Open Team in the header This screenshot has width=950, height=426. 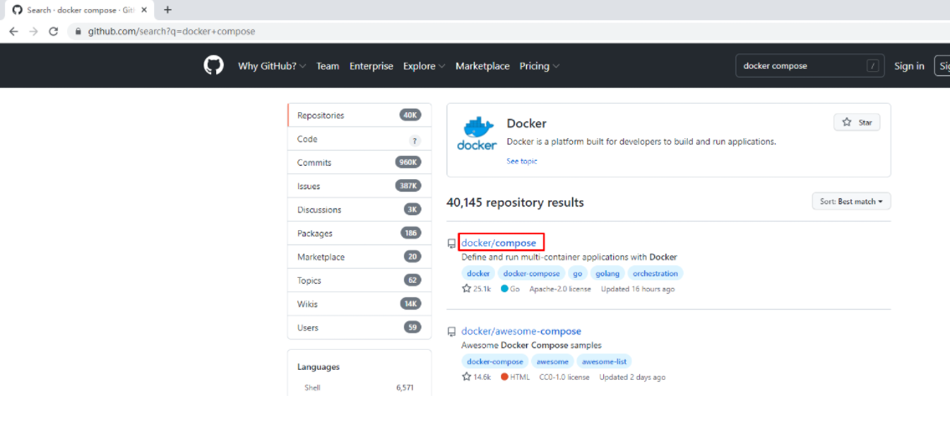(328, 66)
